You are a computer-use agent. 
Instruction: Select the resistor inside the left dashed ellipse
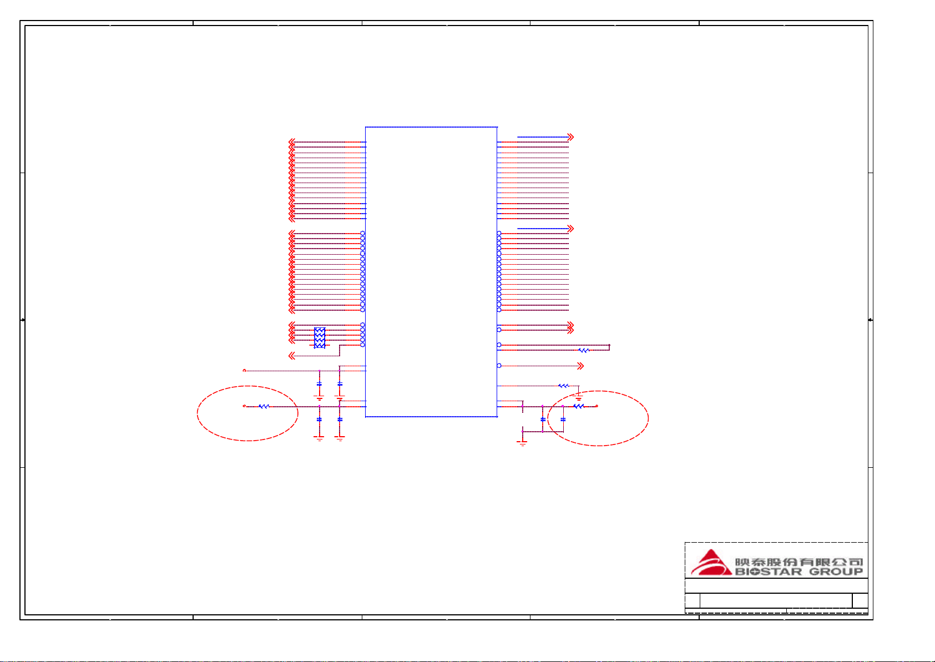(x=264, y=406)
